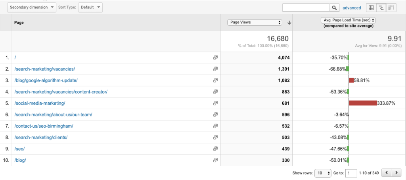Open the Page Views metric selector

255,22
